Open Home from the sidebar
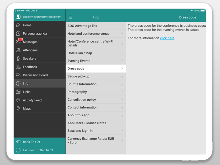The height and width of the screenshot is (165, 220). pyautogui.click(x=40, y=25)
